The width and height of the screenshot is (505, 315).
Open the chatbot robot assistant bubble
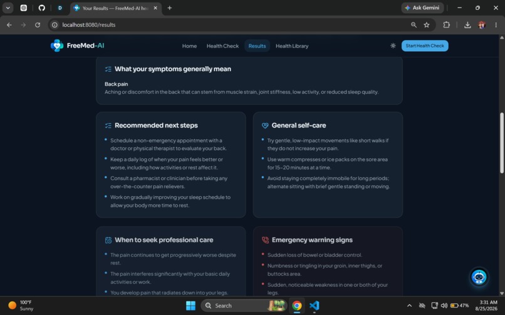coord(479,277)
